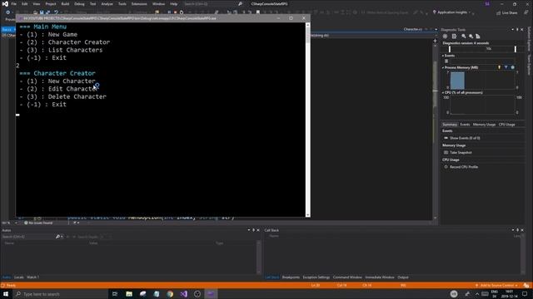
Task: Open the Application Insights dropdown
Action: point(470,12)
